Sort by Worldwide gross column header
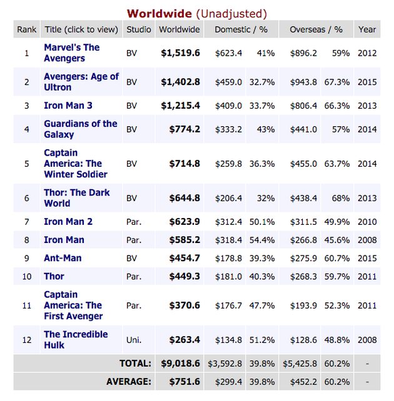The image size is (394, 401). [x=179, y=29]
